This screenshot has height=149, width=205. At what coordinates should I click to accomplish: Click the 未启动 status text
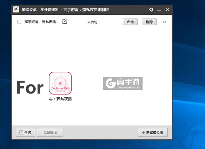tap(92, 22)
